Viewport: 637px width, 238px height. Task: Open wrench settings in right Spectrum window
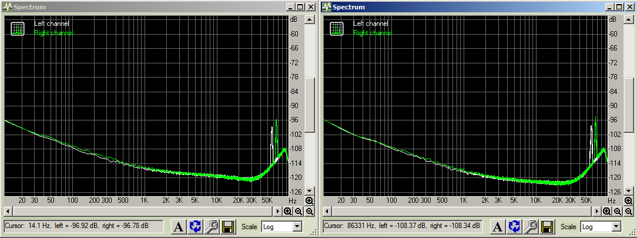pyautogui.click(x=530, y=227)
